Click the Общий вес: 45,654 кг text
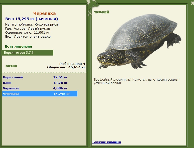The height and width of the screenshot is (148, 194). [66, 67]
